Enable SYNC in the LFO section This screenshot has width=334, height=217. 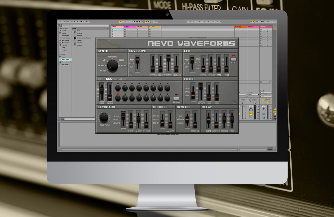[234, 59]
